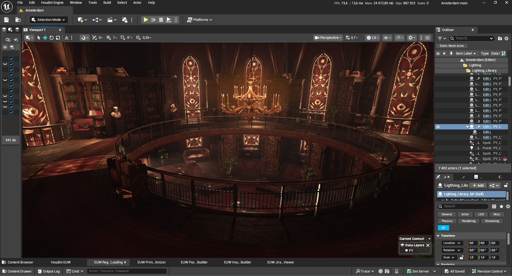This screenshot has height=276, width=512.
Task: Open the Build menu
Action: [x=107, y=3]
